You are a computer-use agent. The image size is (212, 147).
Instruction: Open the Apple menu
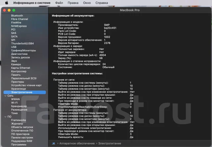7,3
